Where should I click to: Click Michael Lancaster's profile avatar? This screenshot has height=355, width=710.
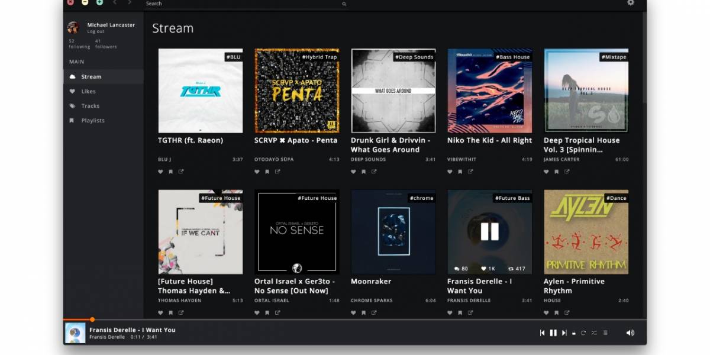73,27
